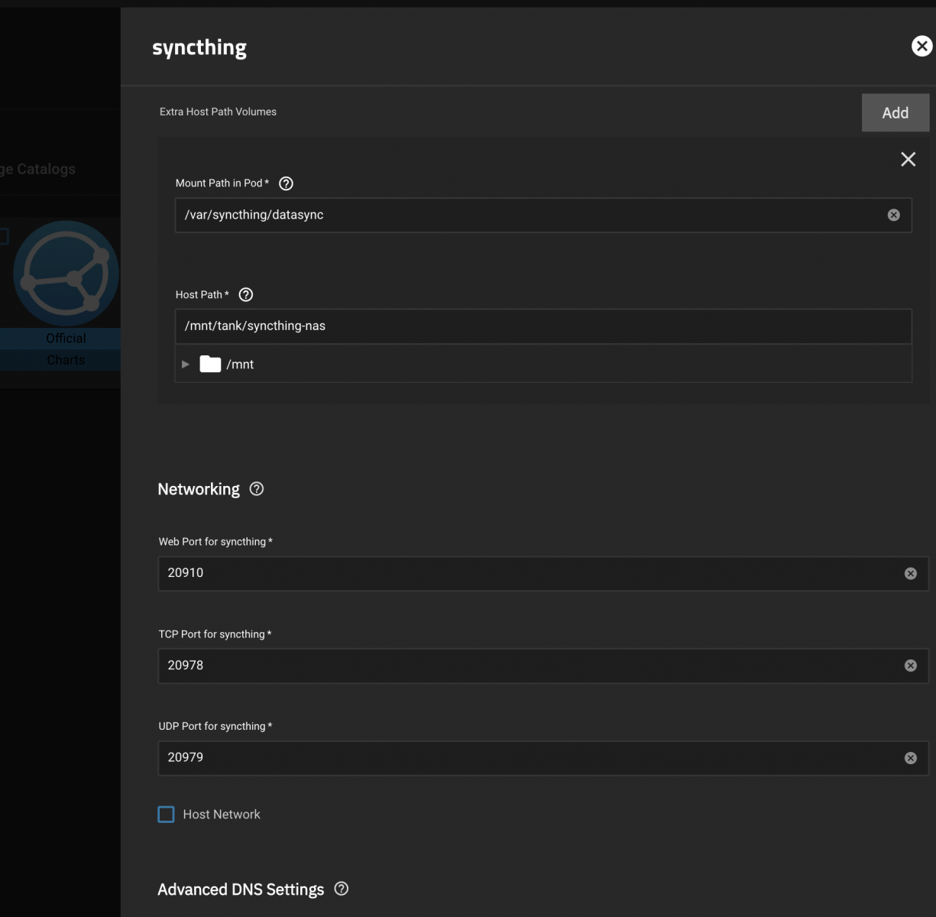Clear the Web Port value
The image size is (936, 917).
pos(910,573)
